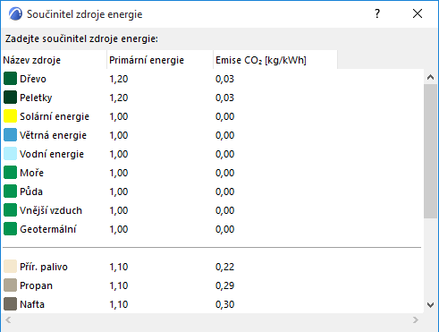Image resolution: width=439 pixels, height=332 pixels.
Task: Click the blue Větrná energie swatch
Action: point(10,135)
